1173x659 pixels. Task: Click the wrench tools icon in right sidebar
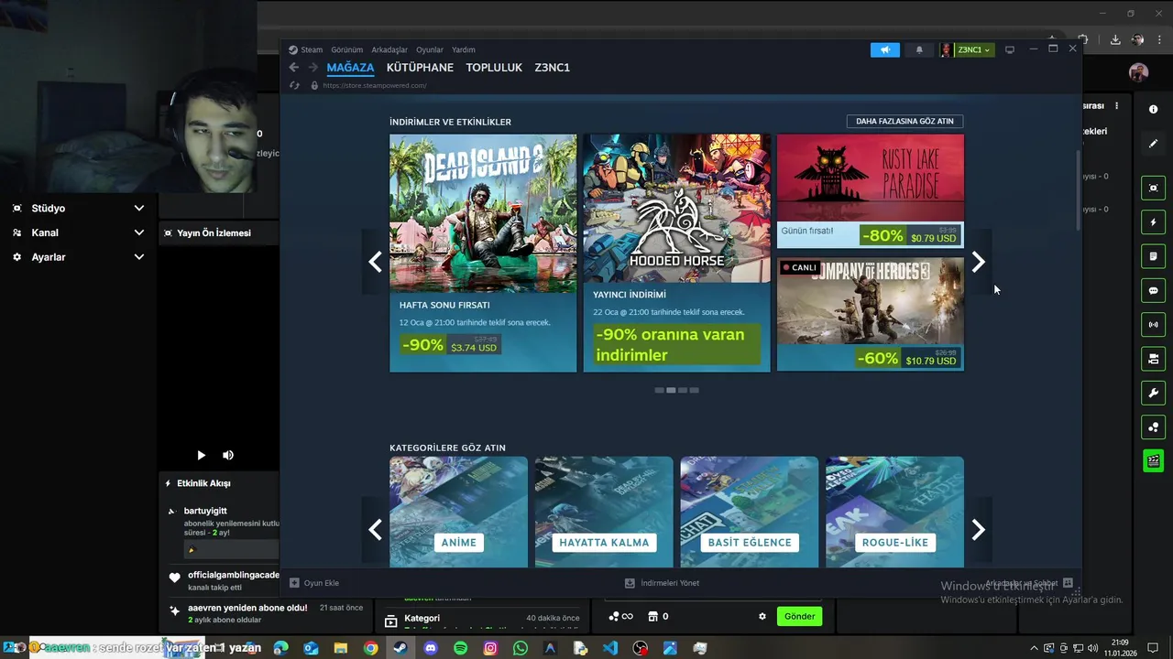[x=1153, y=393]
